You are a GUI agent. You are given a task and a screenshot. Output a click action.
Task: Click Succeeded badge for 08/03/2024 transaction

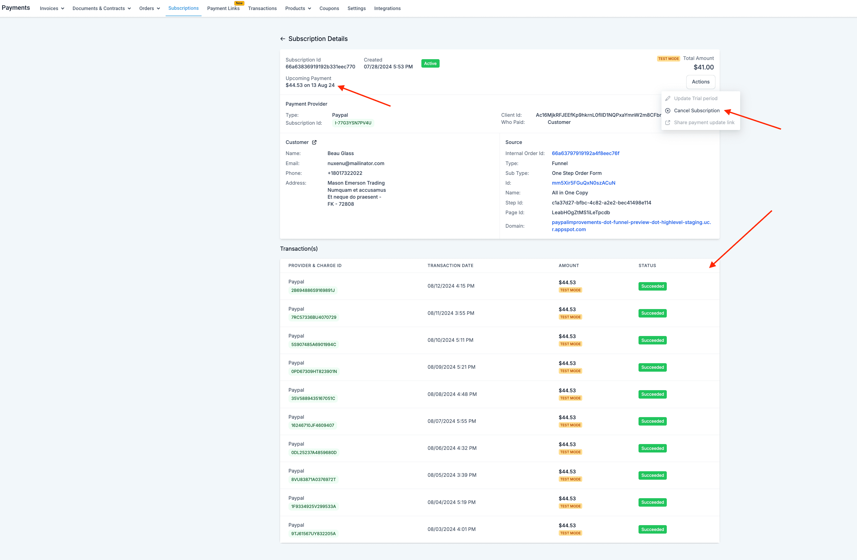653,529
